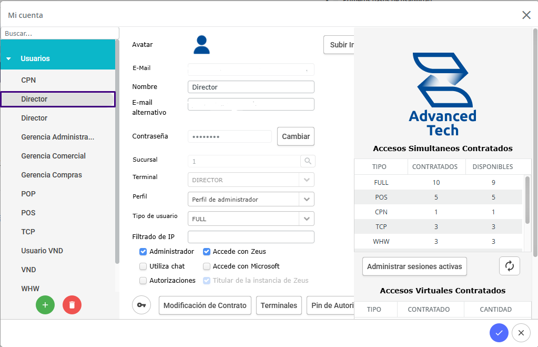This screenshot has width=538, height=347.
Task: Cancel with the round X button
Action: coord(521,333)
